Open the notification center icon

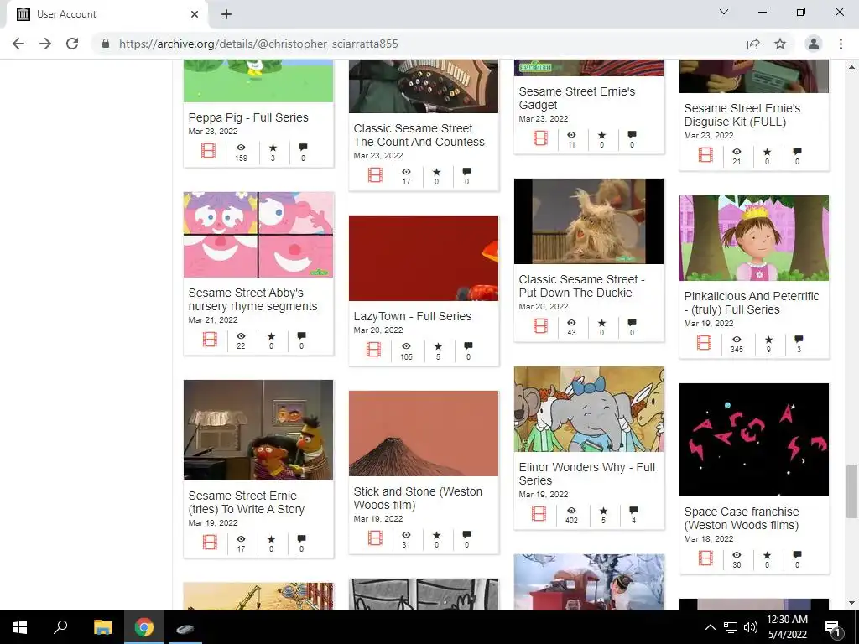click(832, 627)
